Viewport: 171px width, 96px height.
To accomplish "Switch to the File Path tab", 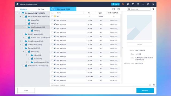I will [24, 9].
